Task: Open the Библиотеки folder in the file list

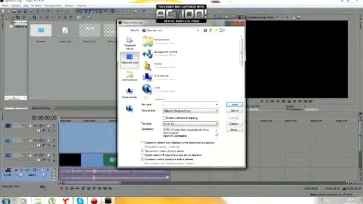Action: point(160,41)
